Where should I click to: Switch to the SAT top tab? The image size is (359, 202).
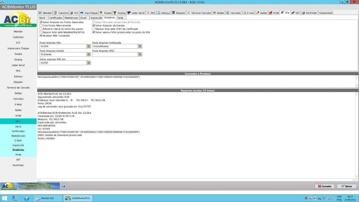click(296, 13)
